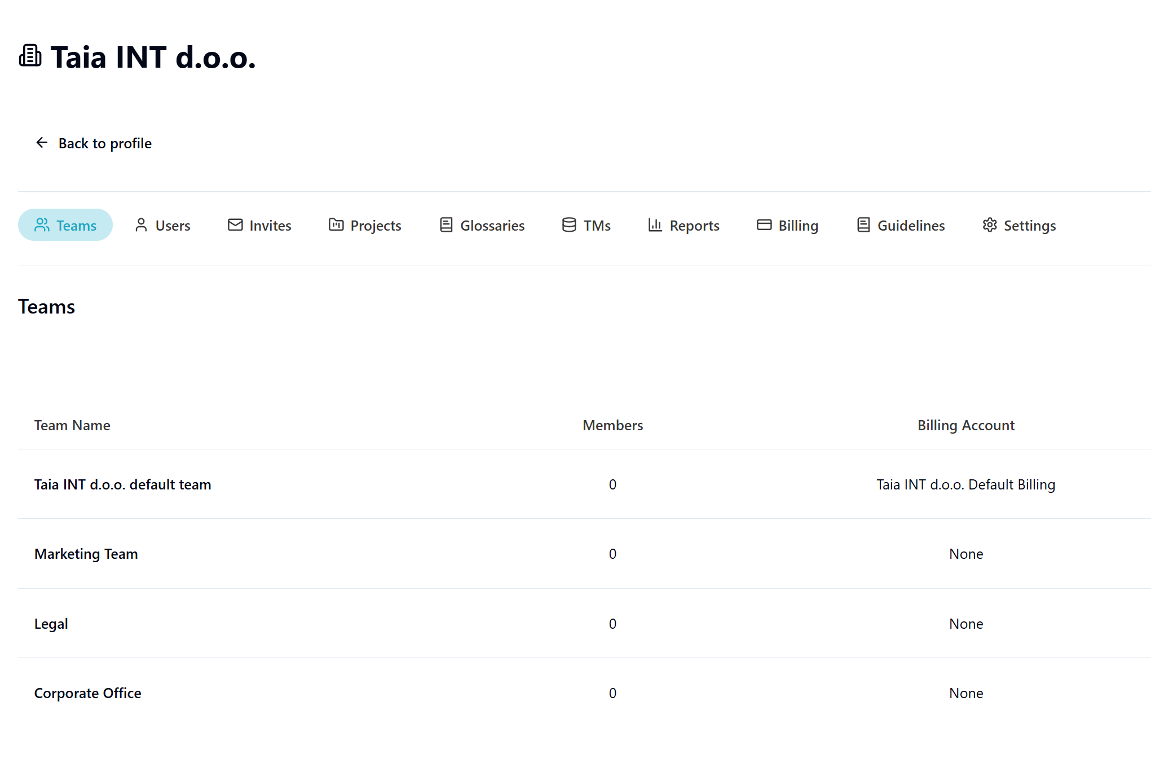The width and height of the screenshot is (1151, 759).
Task: Open the Taia INT d.o.o. default team
Action: tap(123, 484)
